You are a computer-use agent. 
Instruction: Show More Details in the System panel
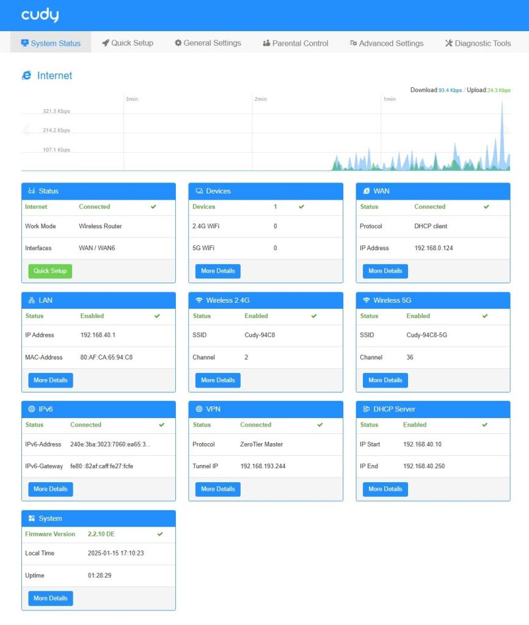(x=50, y=598)
